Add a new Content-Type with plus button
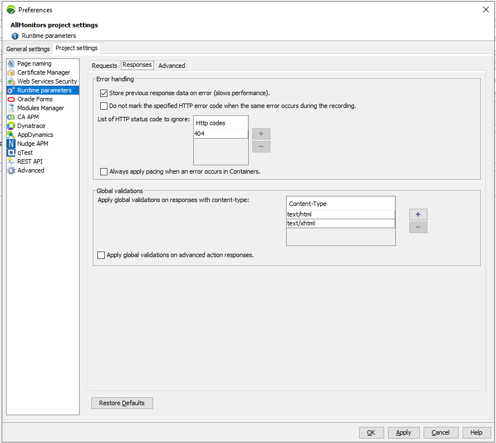 (x=418, y=215)
